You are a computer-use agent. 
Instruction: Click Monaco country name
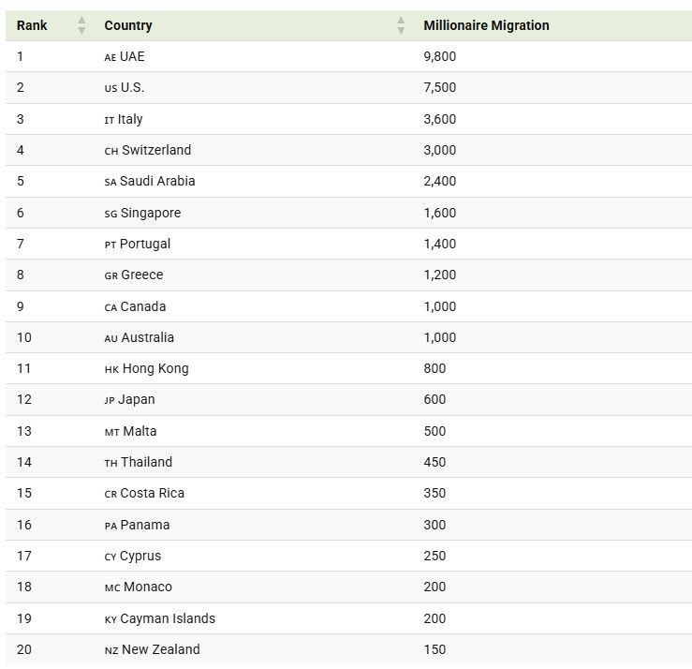coord(148,587)
